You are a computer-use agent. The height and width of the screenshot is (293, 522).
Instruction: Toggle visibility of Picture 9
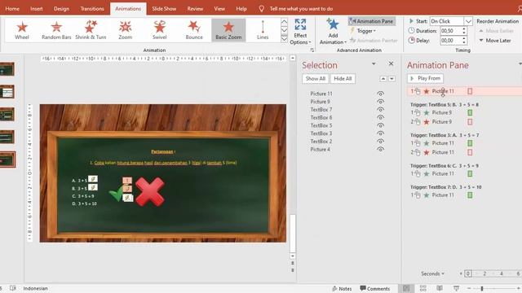pos(381,102)
